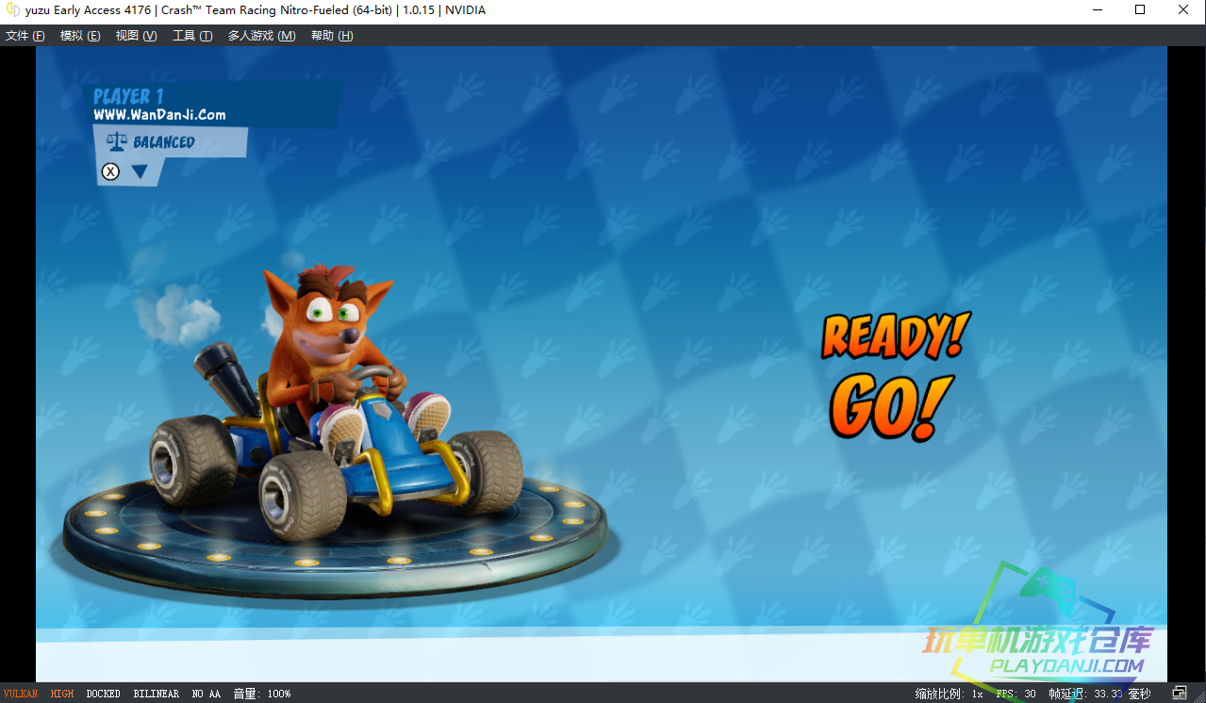Toggle the VULKAN renderer status button
The height and width of the screenshot is (703, 1206).
tap(21, 694)
